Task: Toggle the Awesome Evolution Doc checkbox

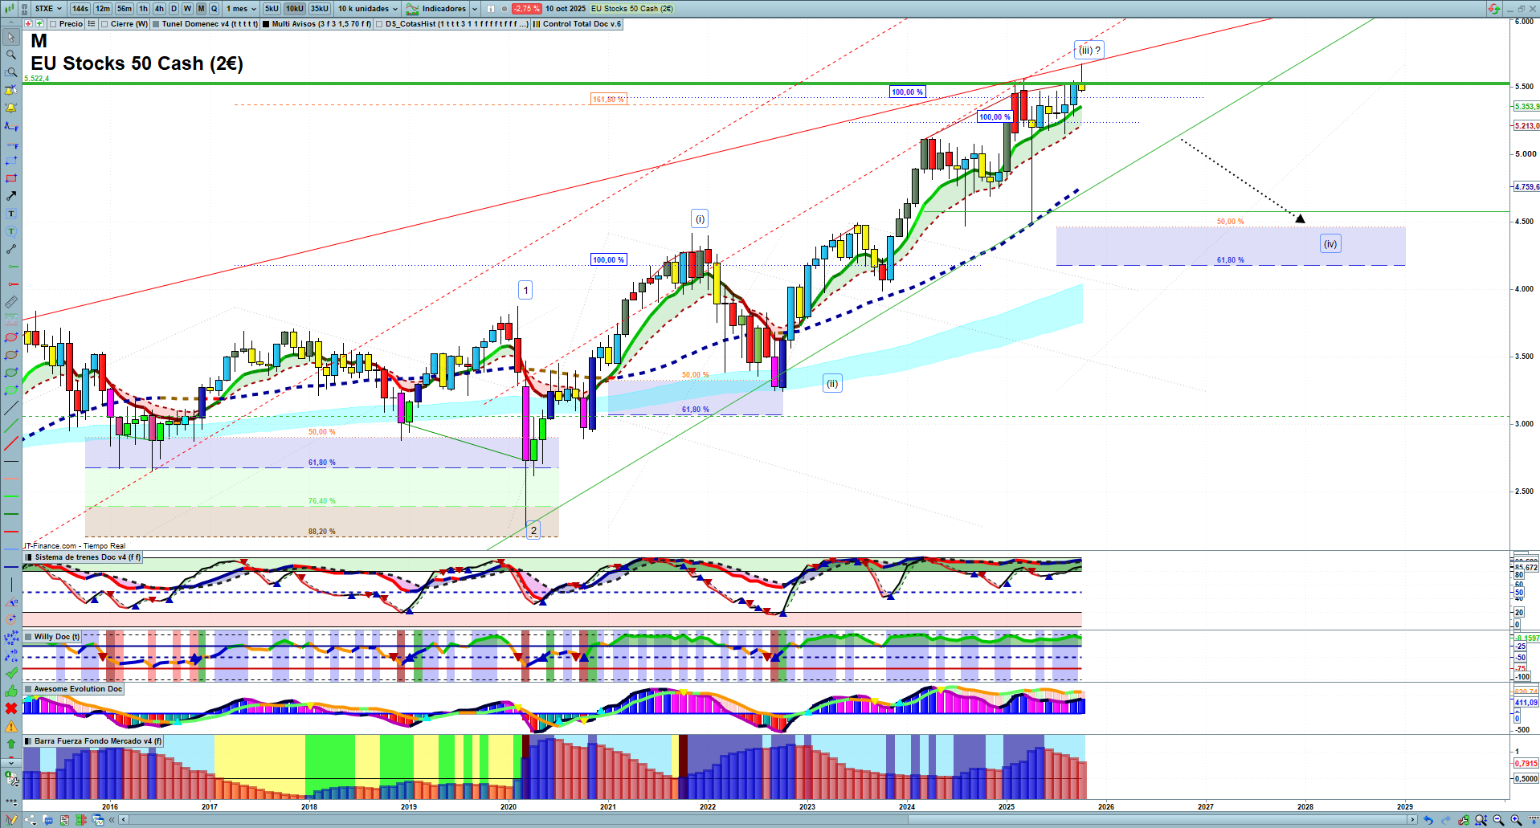Action: coord(29,689)
